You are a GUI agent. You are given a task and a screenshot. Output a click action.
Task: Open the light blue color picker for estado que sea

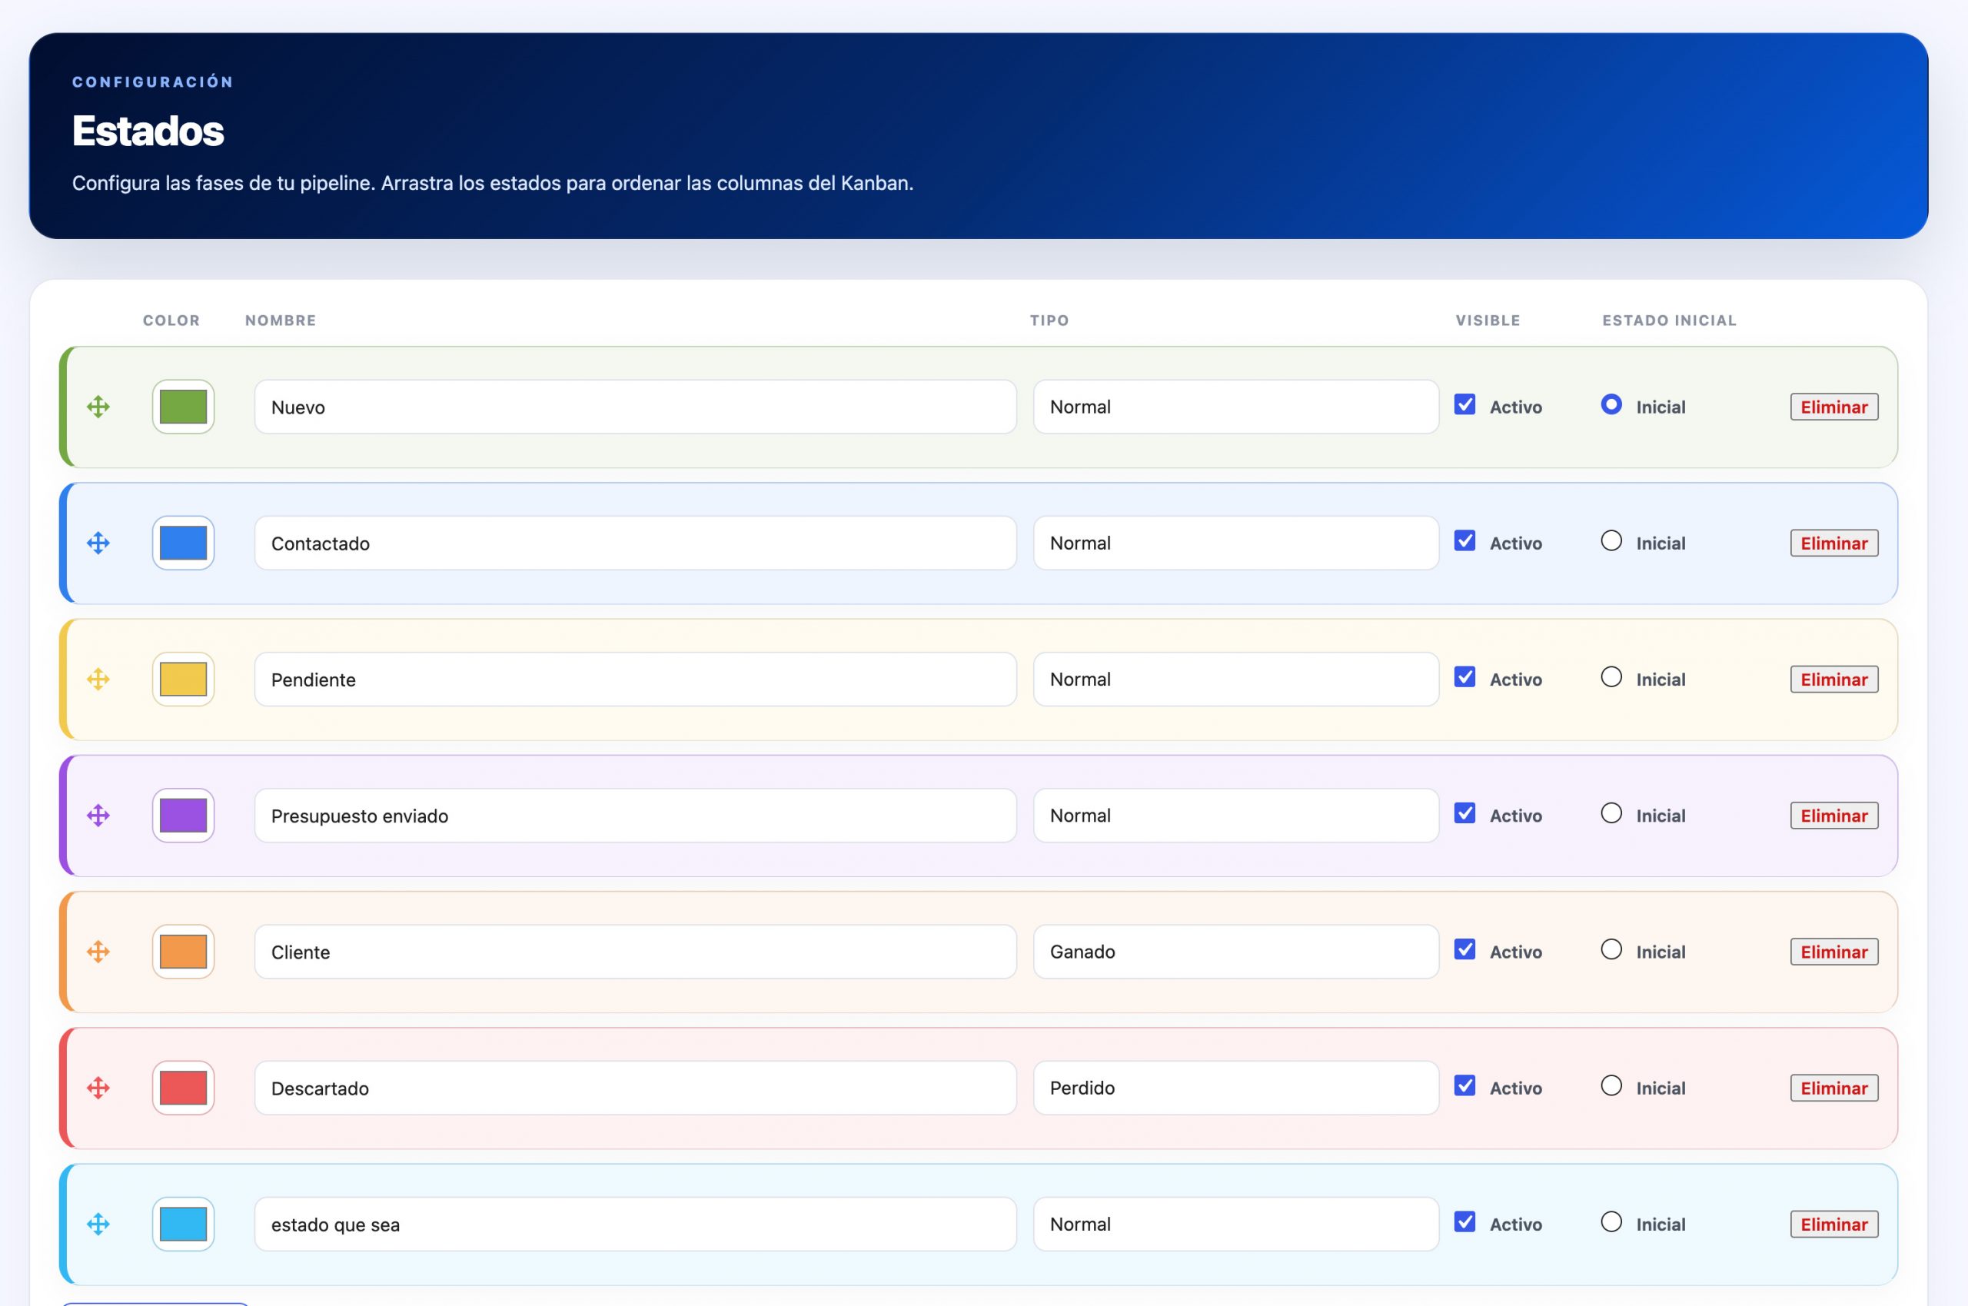coord(183,1225)
